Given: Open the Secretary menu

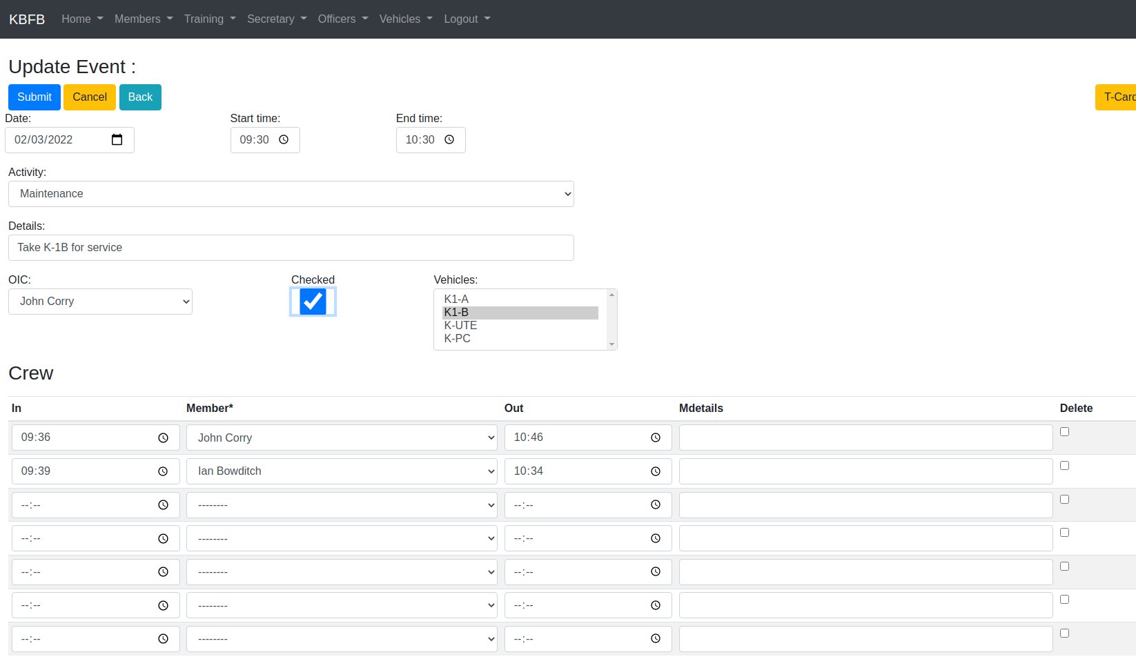Looking at the screenshot, I should (x=277, y=19).
